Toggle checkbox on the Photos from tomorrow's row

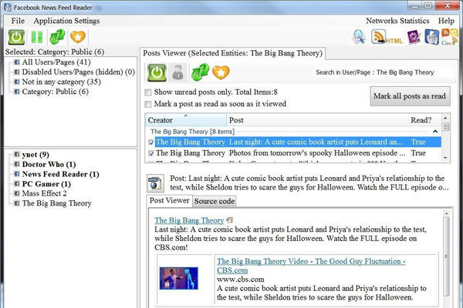coord(151,153)
